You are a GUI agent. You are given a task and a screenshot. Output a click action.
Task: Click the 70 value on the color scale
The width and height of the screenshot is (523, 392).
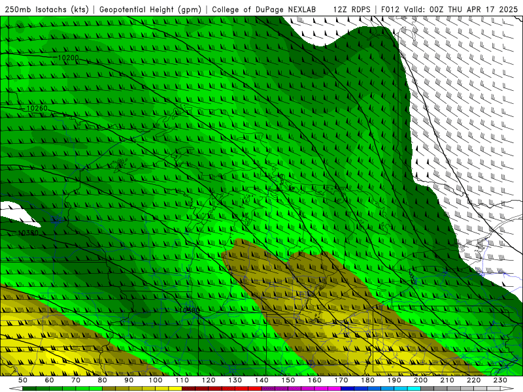click(x=76, y=380)
